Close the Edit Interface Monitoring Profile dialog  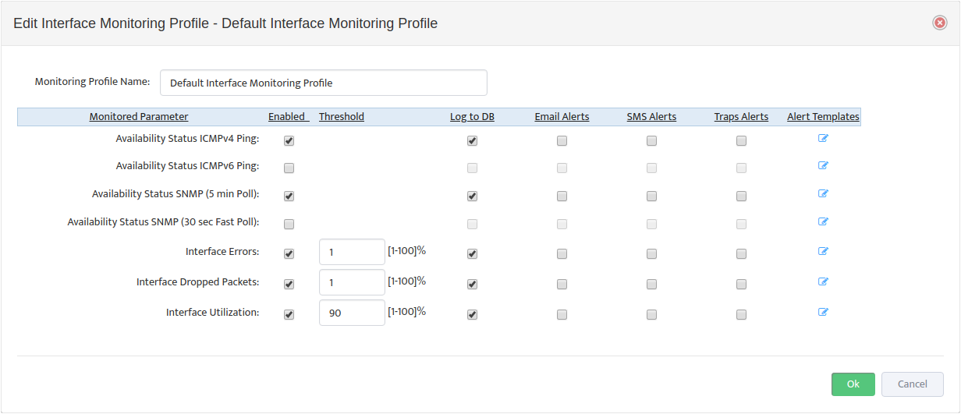pos(940,23)
